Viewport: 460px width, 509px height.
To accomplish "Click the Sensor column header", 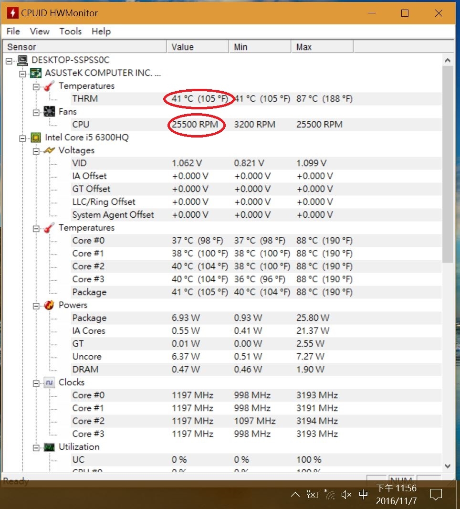I will point(84,47).
